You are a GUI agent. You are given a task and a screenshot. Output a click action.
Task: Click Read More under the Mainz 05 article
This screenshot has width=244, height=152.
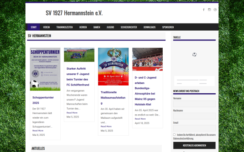(140, 119)
